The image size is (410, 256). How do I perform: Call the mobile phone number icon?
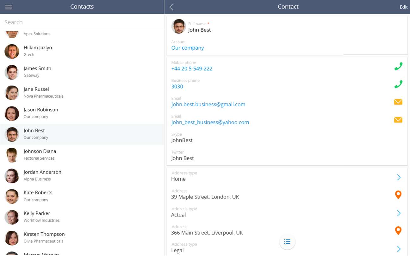pyautogui.click(x=398, y=66)
